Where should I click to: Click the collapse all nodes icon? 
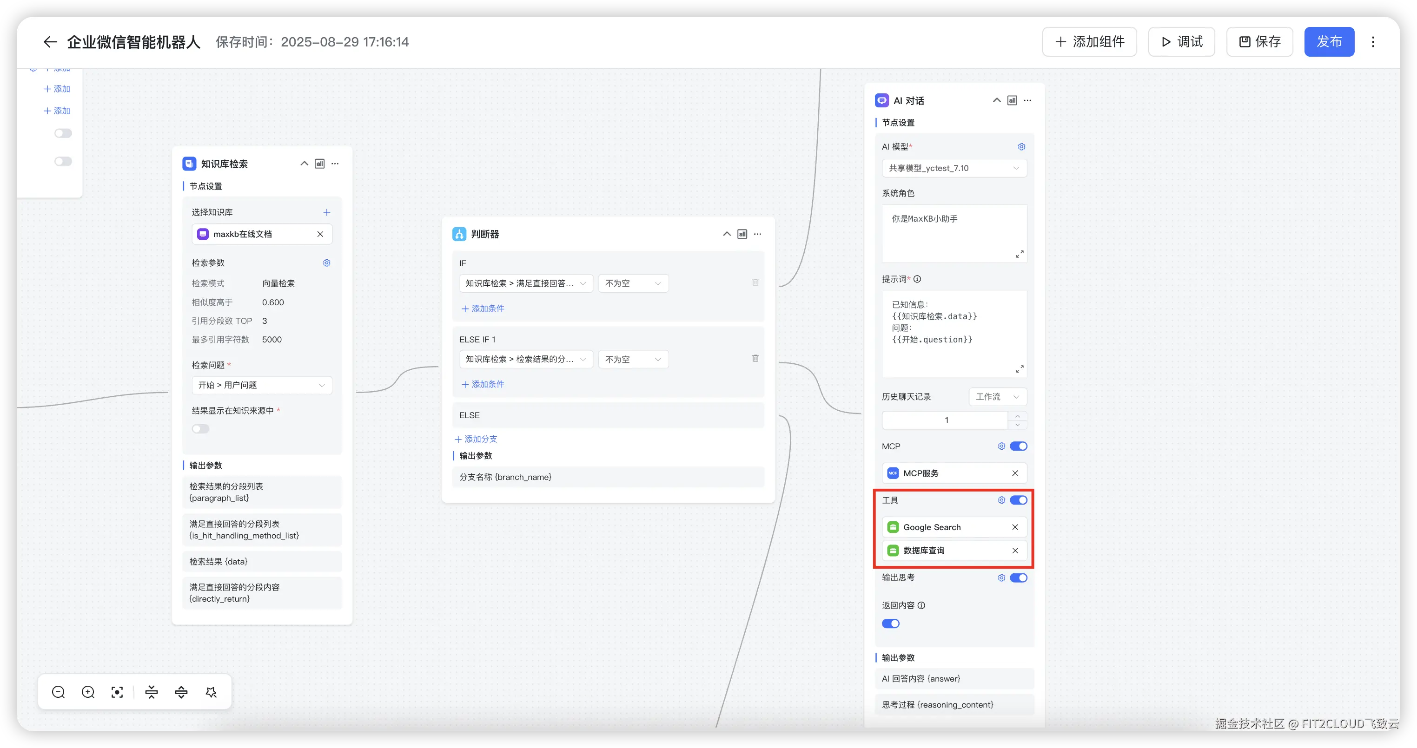tap(152, 692)
